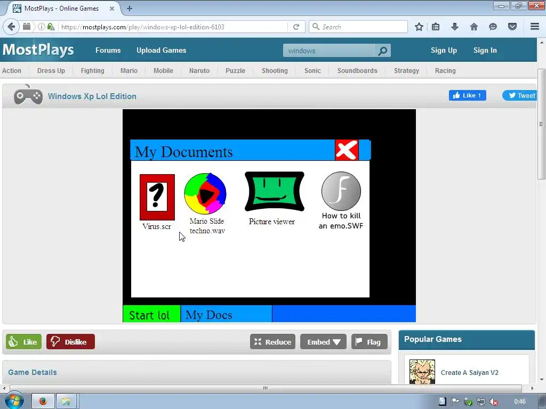Click the address bar URL

[x=143, y=27]
